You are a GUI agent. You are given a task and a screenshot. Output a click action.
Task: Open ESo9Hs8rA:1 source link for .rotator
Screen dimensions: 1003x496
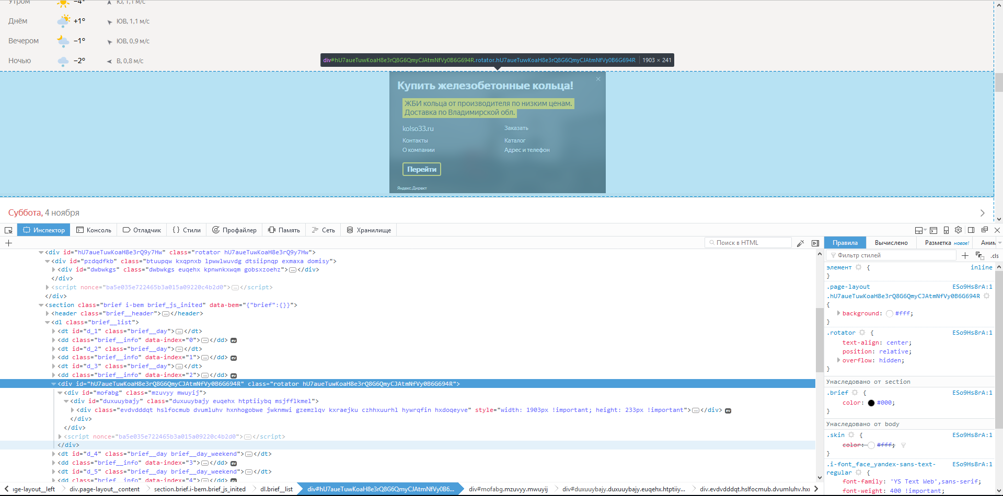(x=972, y=333)
